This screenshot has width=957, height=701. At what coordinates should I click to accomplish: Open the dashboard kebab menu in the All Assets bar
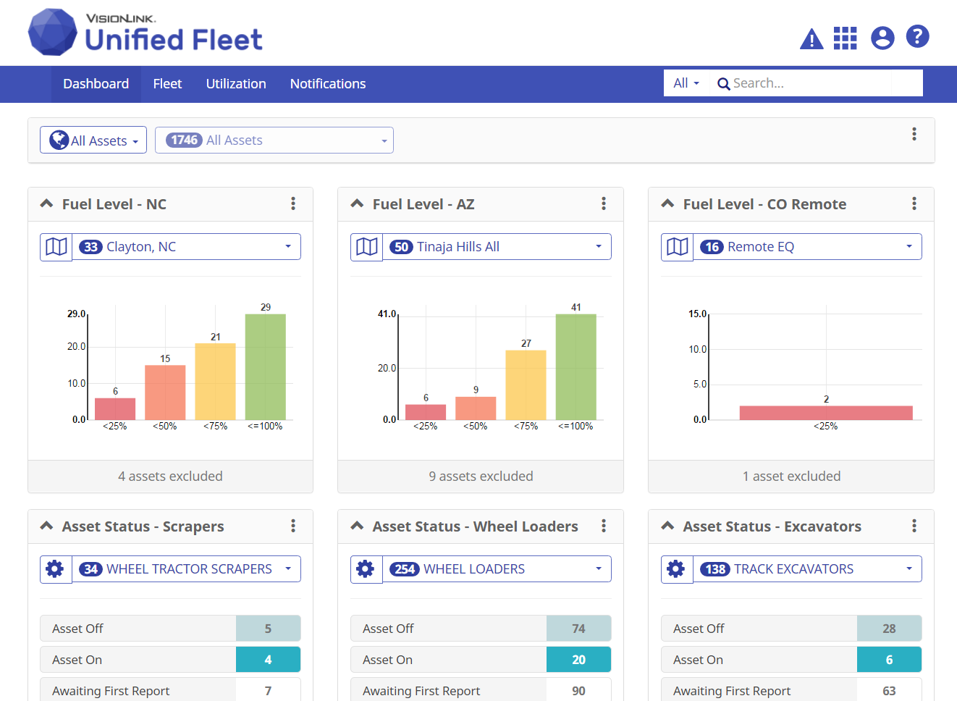pos(914,134)
